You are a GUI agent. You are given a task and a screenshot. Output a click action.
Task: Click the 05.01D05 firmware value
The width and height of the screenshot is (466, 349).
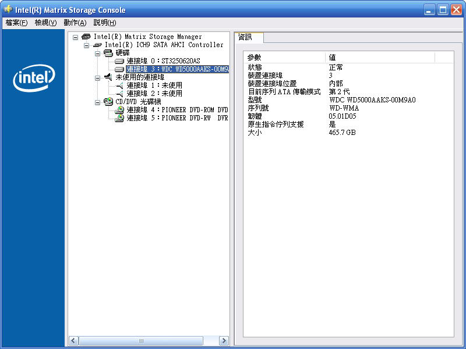(x=343, y=116)
